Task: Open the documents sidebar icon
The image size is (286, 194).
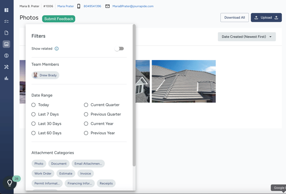Action: 6,33
